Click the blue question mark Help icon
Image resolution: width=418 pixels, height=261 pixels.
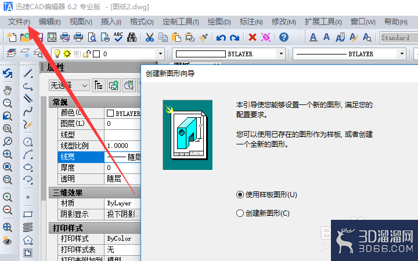point(284,37)
